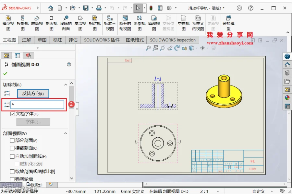This screenshot has width=292, height=194.
Task: Click the green checkmark to confirm
Action: (x=5, y=74)
